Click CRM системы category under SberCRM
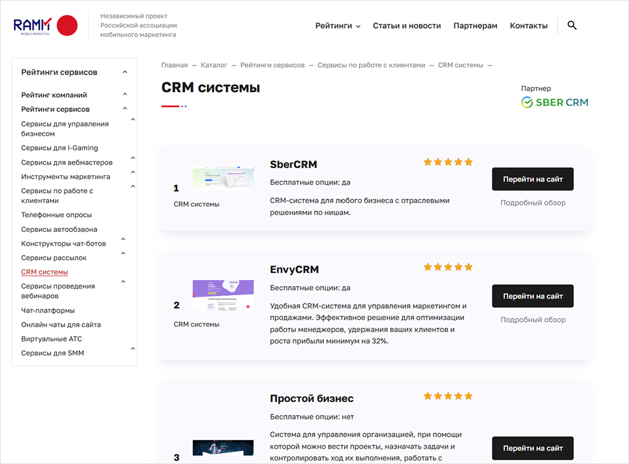The width and height of the screenshot is (629, 464). pyautogui.click(x=197, y=204)
